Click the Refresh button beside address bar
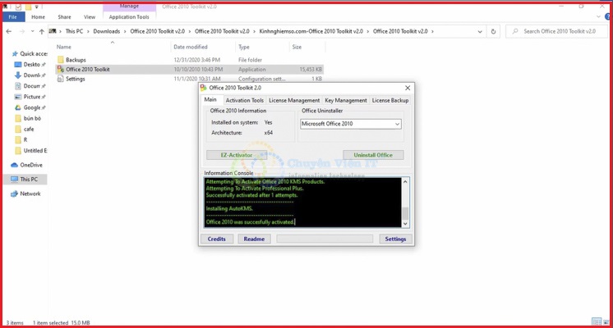This screenshot has width=613, height=328. (493, 32)
